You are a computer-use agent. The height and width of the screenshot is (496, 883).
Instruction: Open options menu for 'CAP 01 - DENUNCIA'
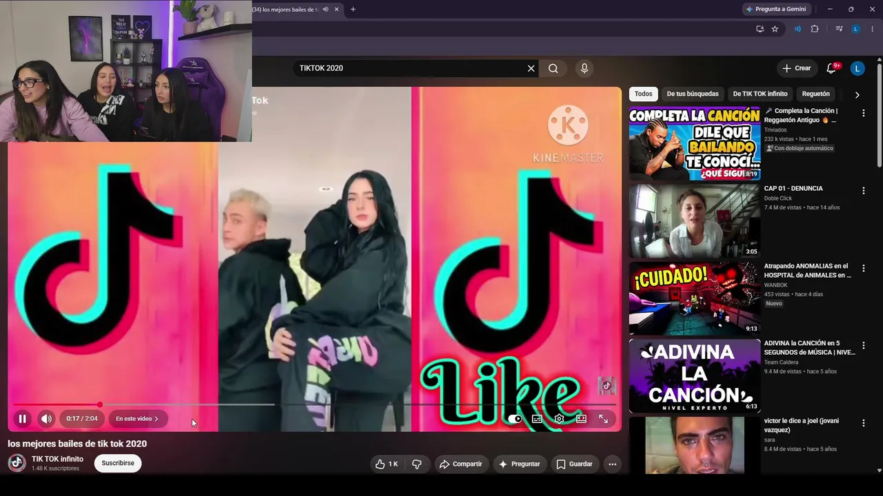coord(864,191)
